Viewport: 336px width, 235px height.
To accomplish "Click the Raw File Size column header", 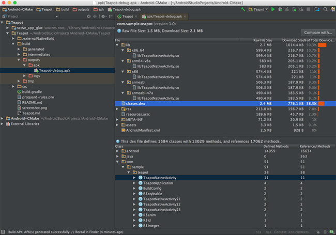I will 263,40.
